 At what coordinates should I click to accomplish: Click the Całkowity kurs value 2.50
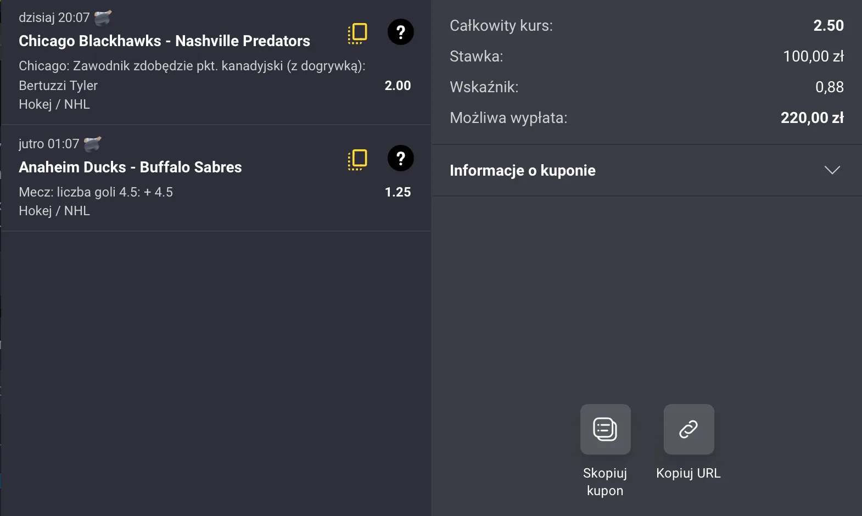pyautogui.click(x=828, y=26)
